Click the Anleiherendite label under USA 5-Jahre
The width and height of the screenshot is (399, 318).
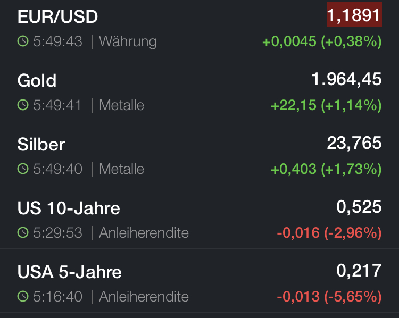click(x=144, y=297)
